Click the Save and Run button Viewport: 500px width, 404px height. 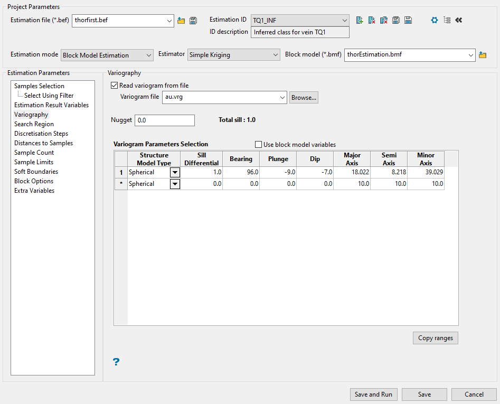pyautogui.click(x=373, y=394)
